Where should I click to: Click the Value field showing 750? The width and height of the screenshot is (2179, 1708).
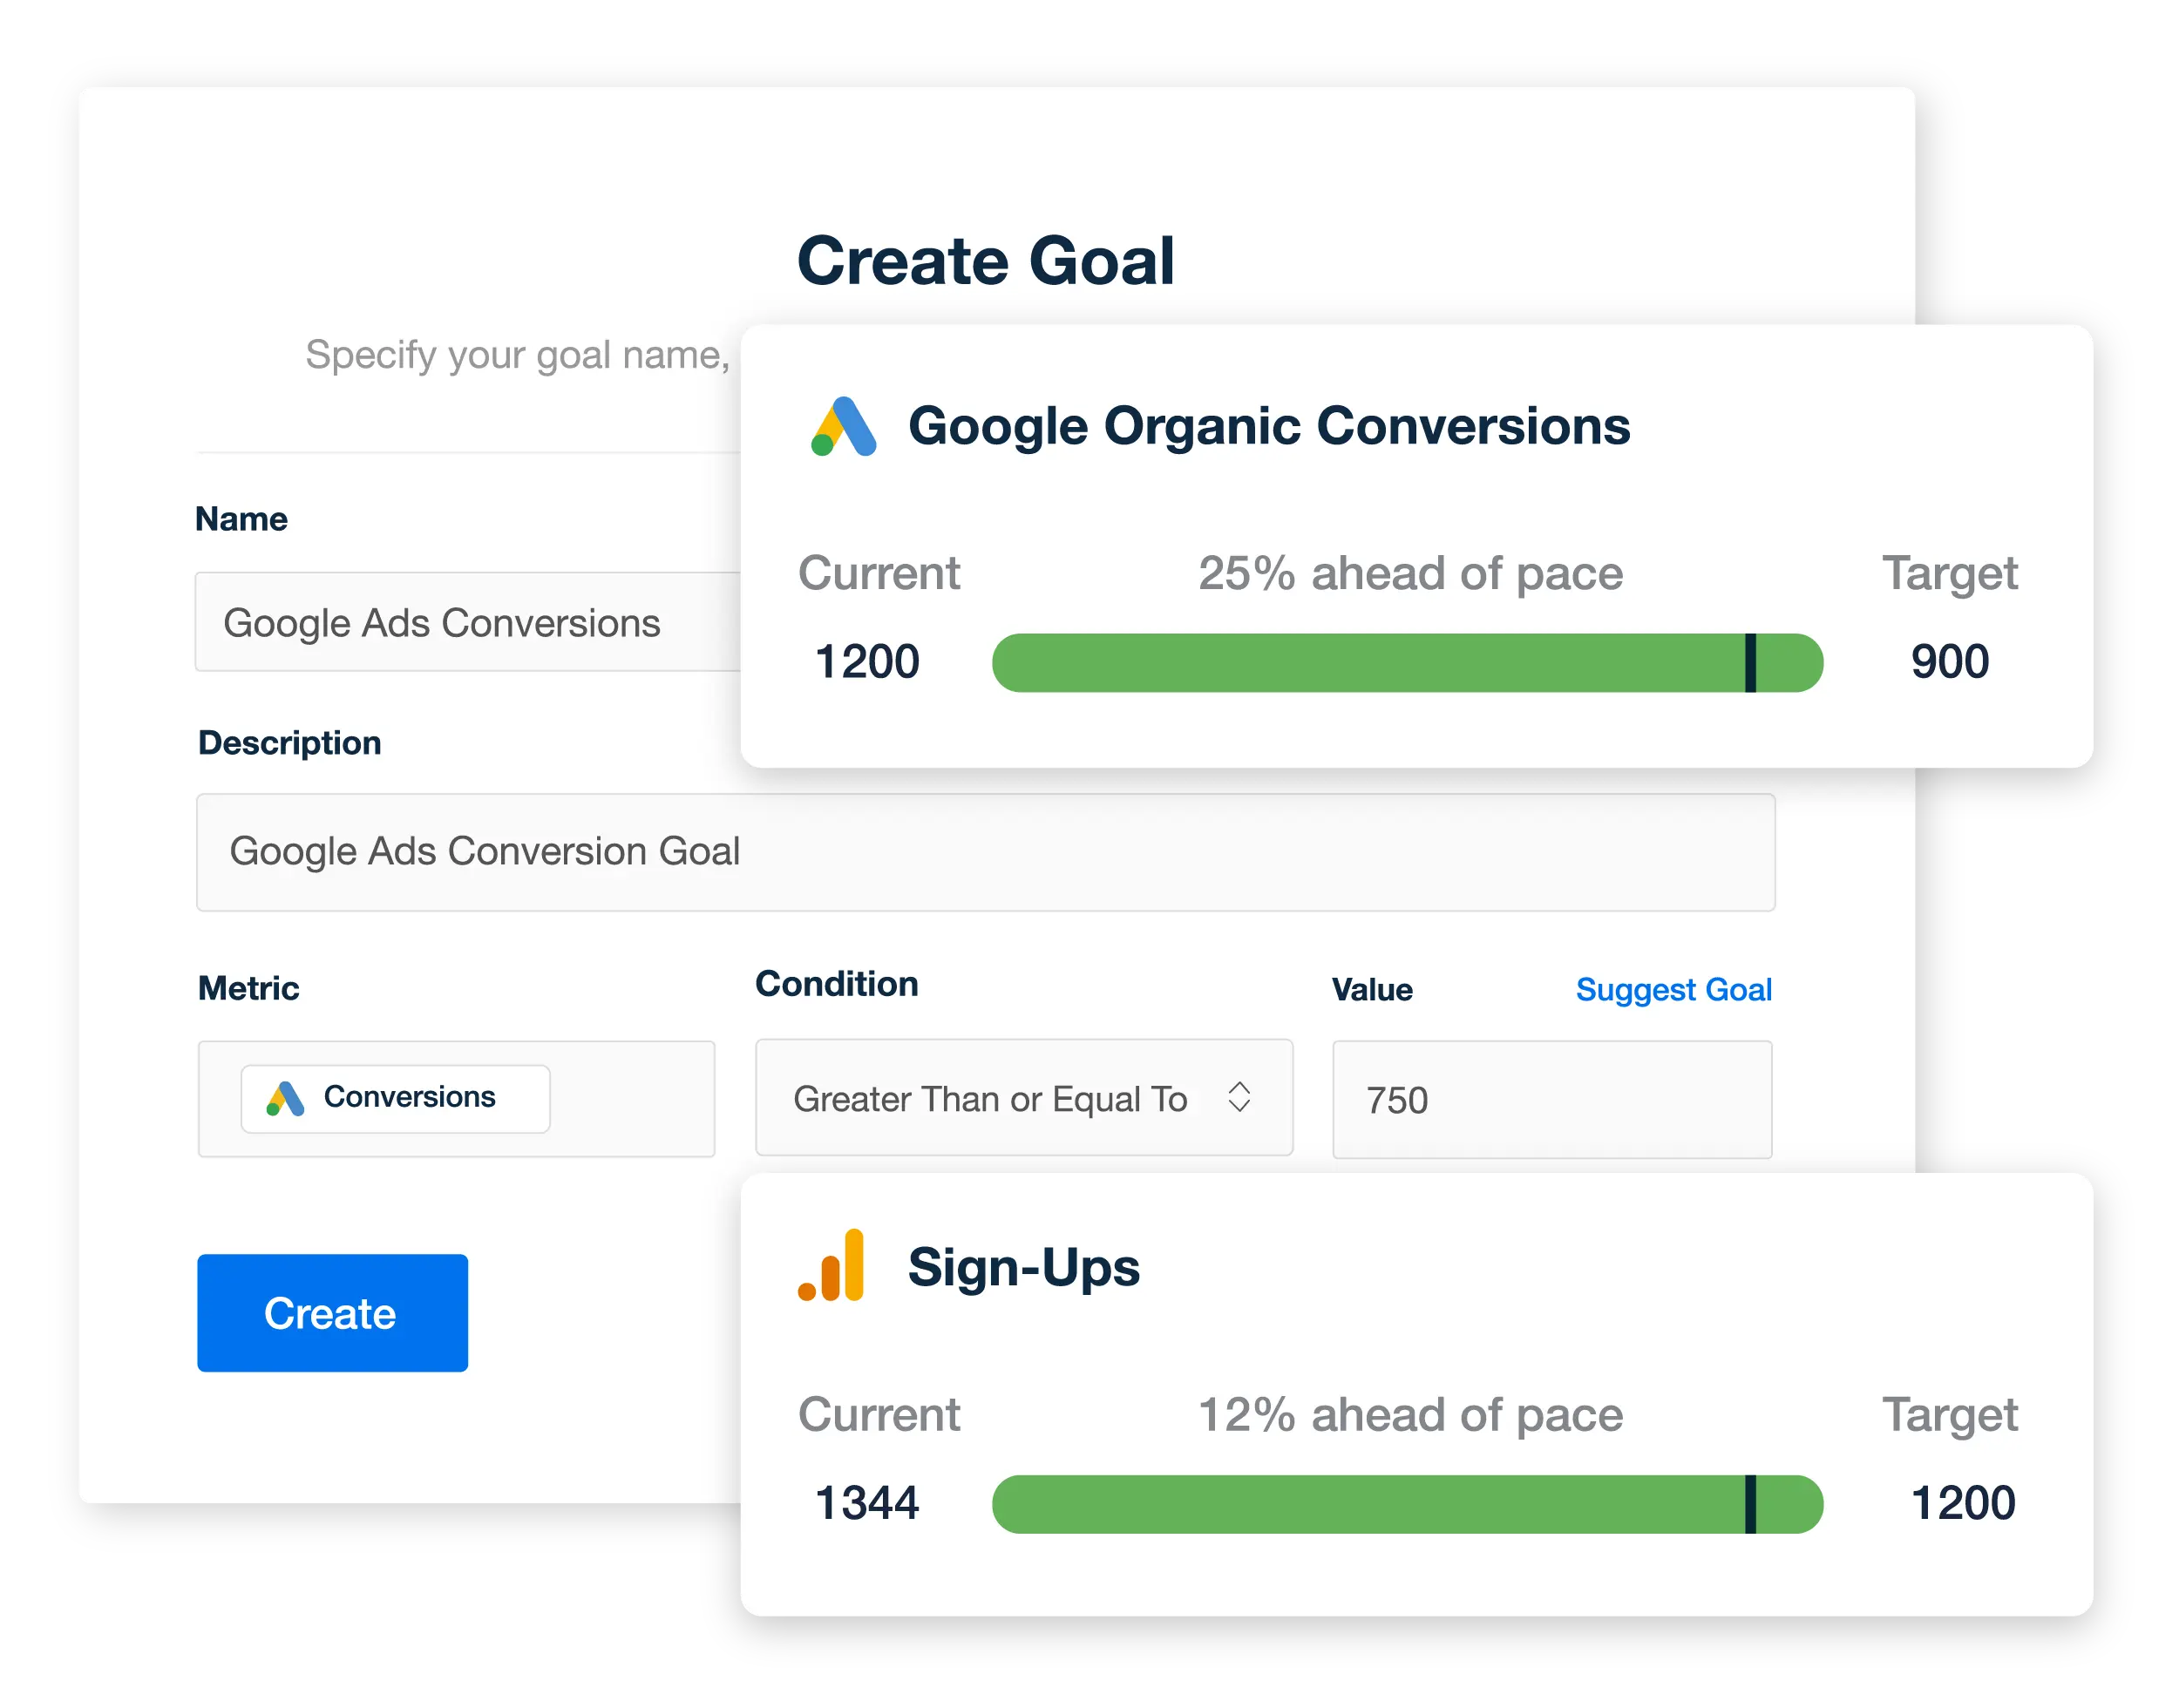click(1551, 1100)
